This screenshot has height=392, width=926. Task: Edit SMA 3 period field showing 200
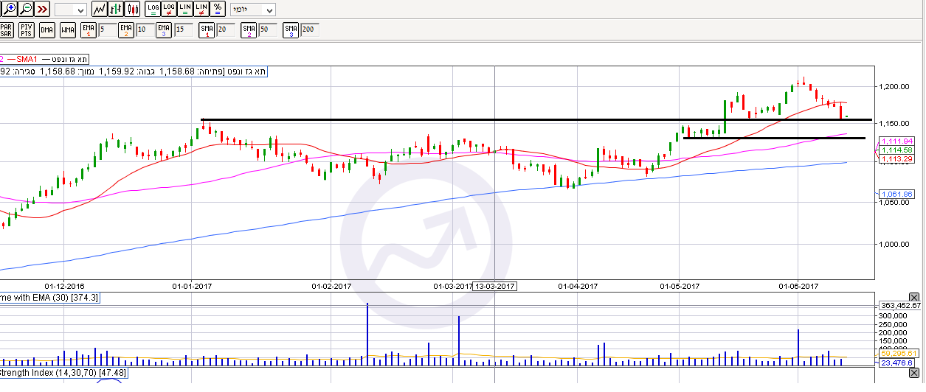coord(310,29)
